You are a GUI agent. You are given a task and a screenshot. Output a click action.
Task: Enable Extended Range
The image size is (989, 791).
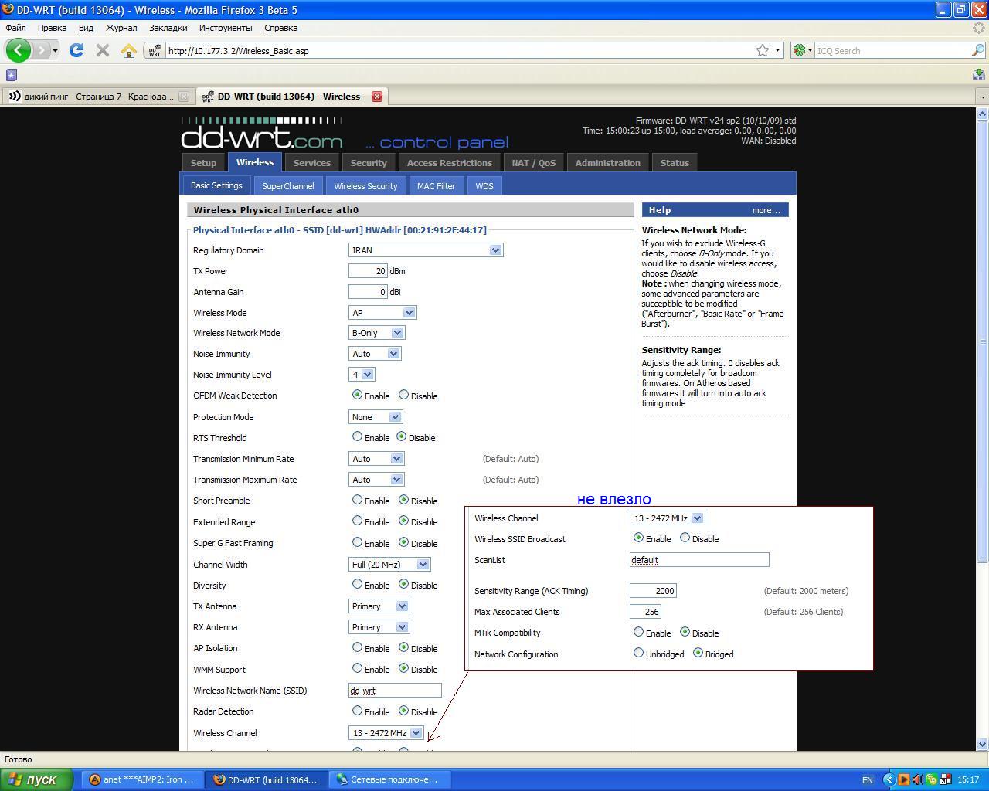[357, 521]
